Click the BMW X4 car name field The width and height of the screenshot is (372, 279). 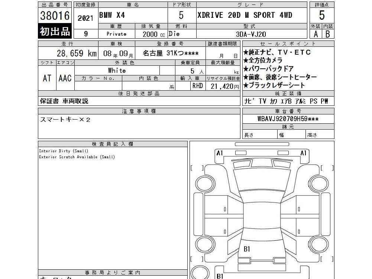pos(133,15)
